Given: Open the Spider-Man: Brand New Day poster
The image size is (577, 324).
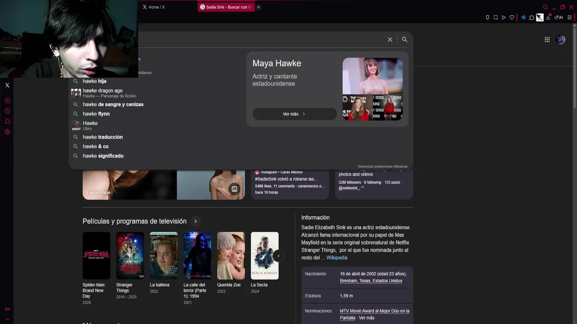Looking at the screenshot, I should [96, 256].
